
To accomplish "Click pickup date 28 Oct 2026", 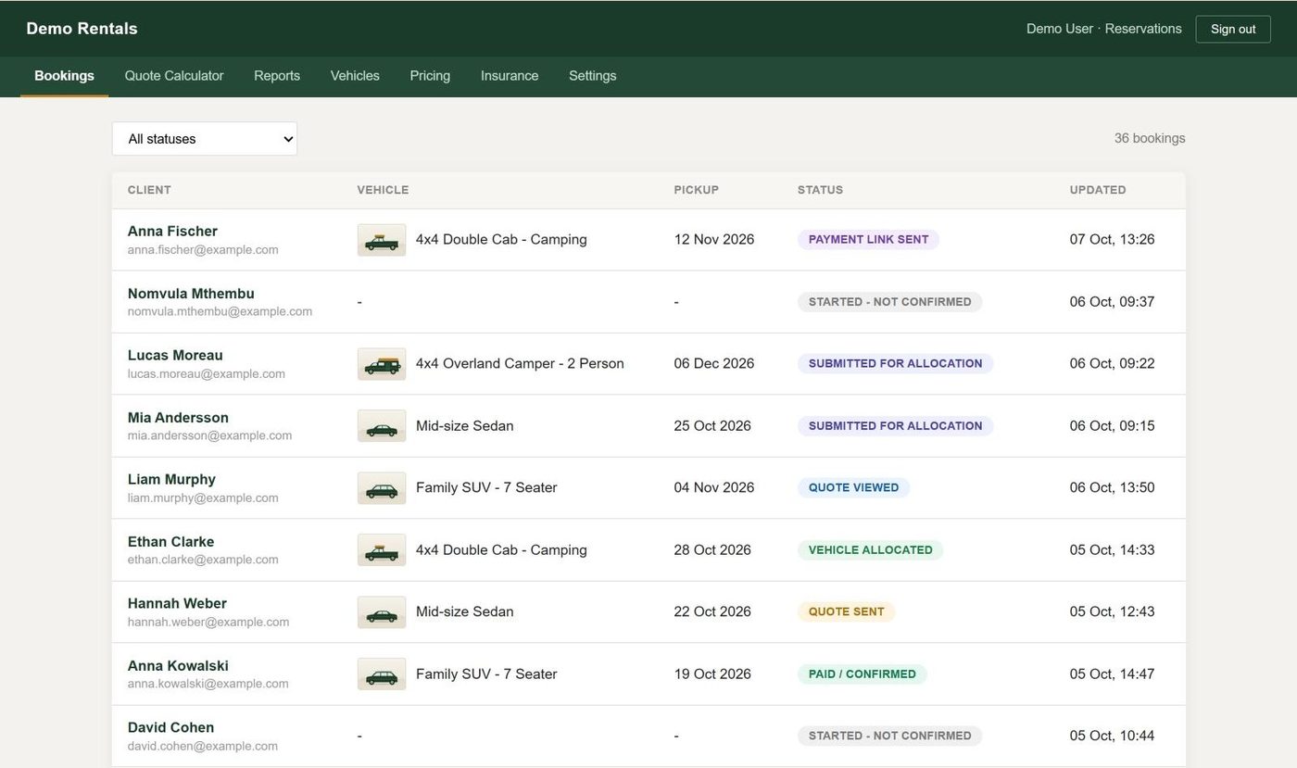I will coord(712,549).
